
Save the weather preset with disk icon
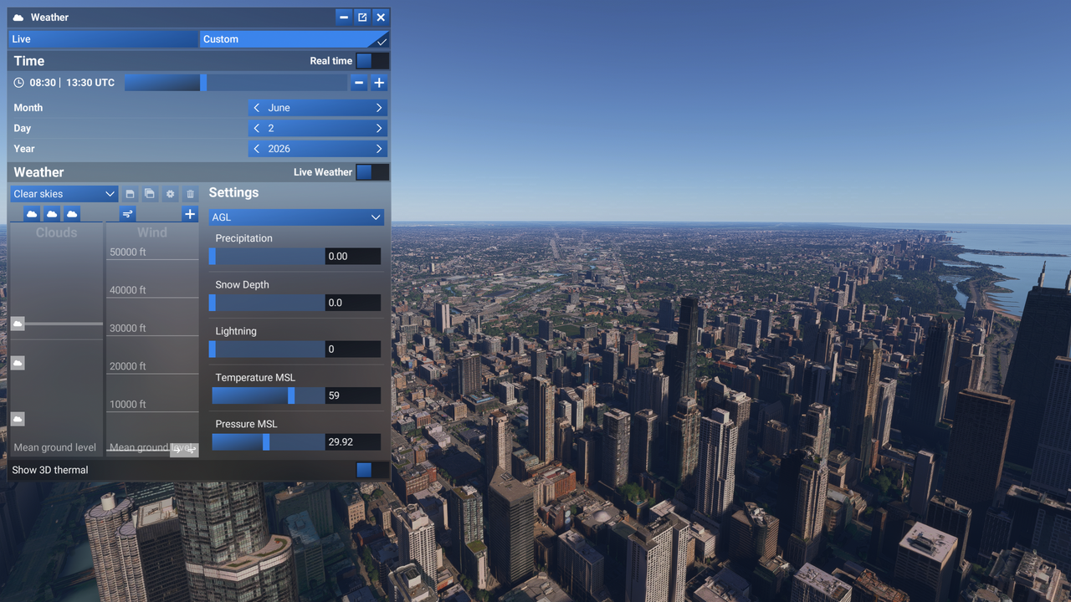130,194
